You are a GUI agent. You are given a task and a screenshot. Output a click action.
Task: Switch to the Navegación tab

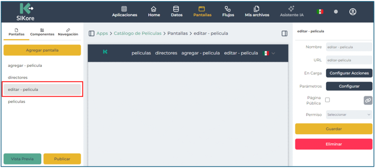tap(68, 32)
